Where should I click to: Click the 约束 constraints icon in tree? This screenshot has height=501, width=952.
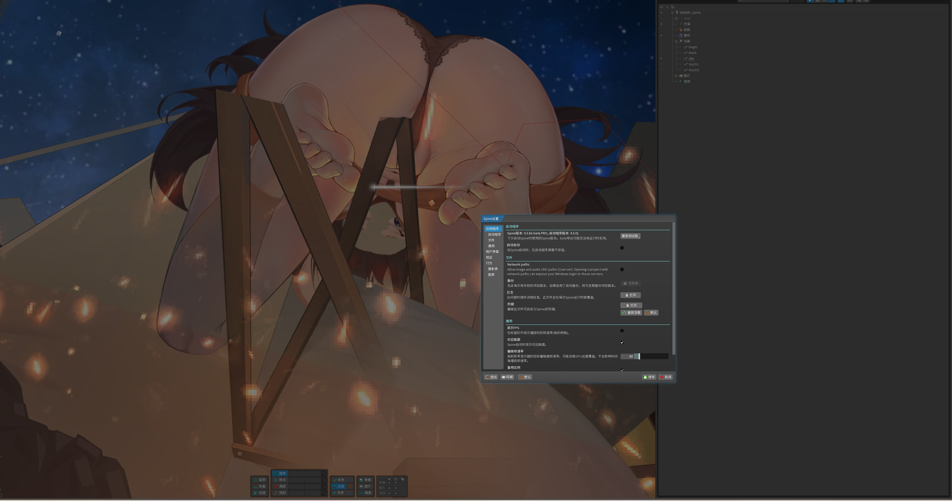click(681, 24)
